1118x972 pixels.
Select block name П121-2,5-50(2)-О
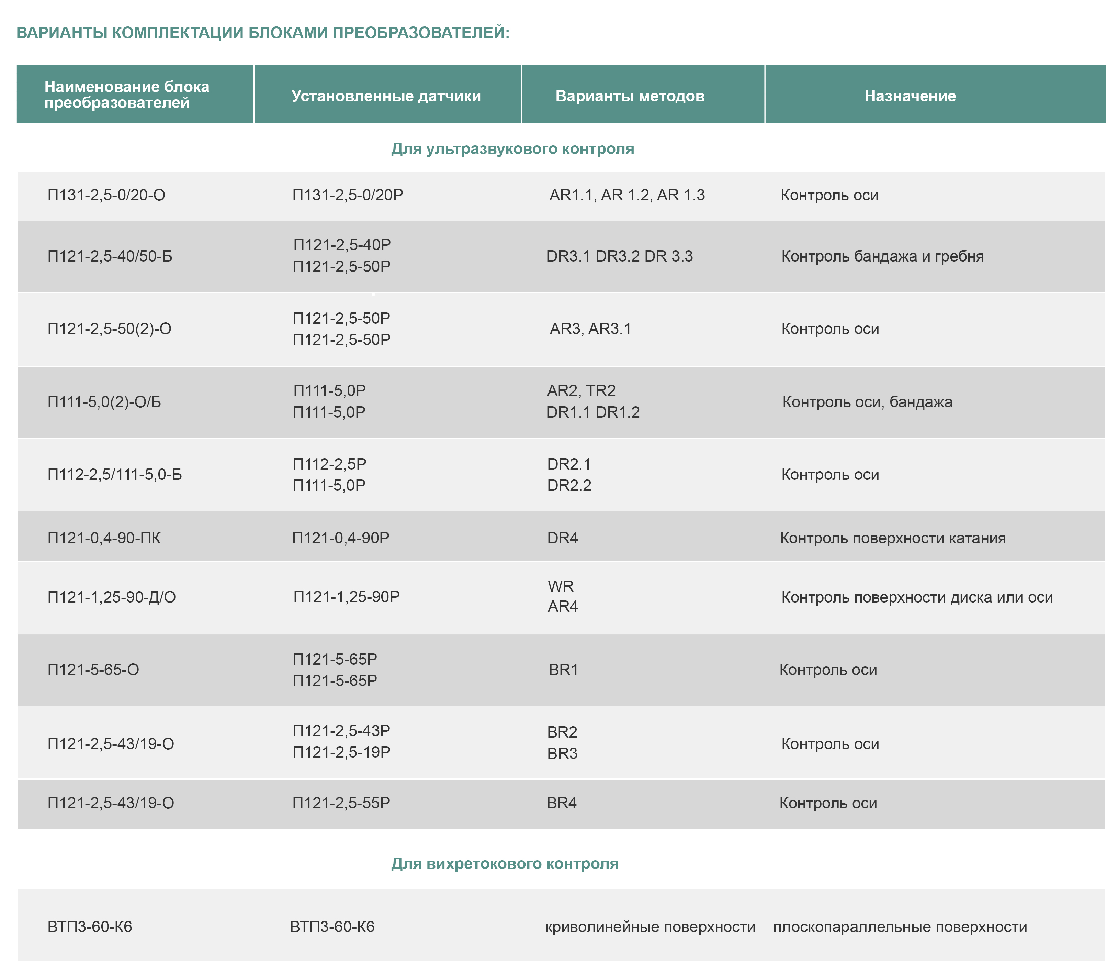point(110,329)
